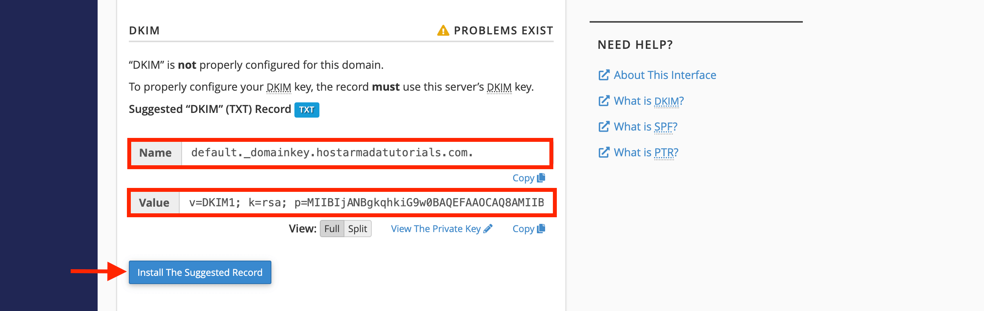The width and height of the screenshot is (984, 311).
Task: Click the blue TXT record type badge
Action: [307, 110]
